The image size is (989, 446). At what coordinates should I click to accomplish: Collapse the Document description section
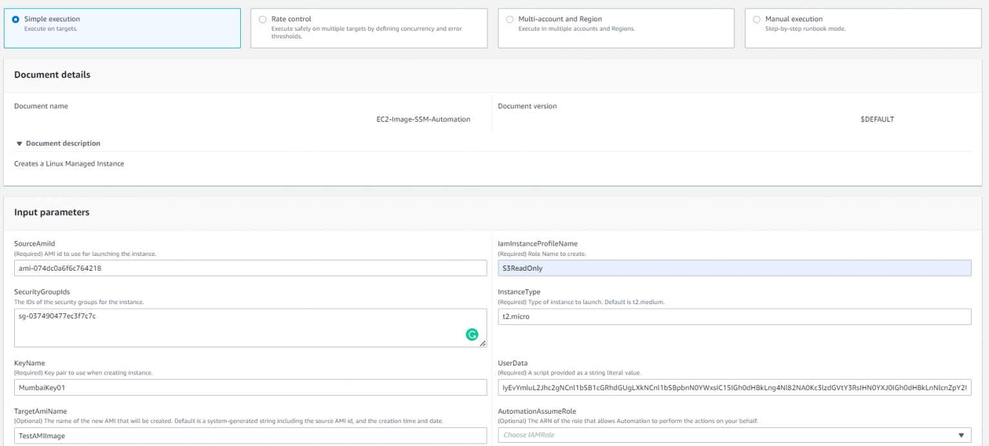[x=20, y=143]
